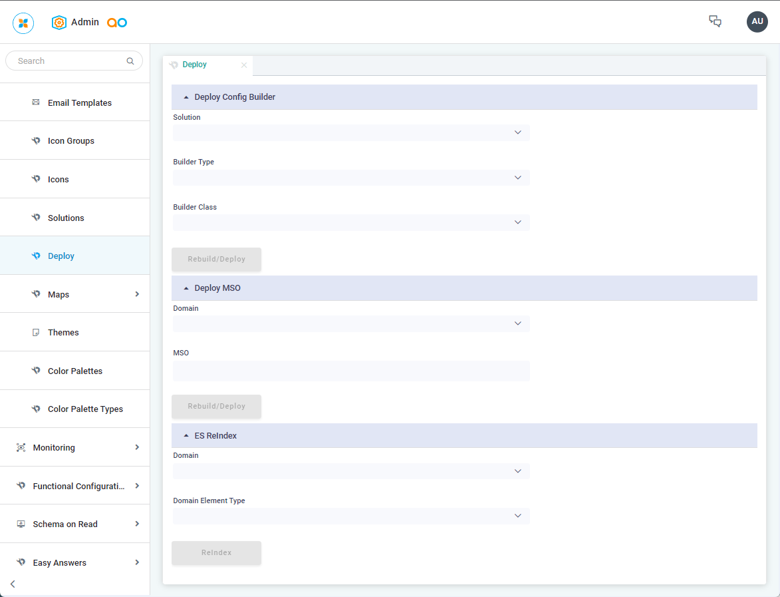Click the Schema on Read monitor icon
Viewport: 780px width, 597px height.
coord(21,524)
